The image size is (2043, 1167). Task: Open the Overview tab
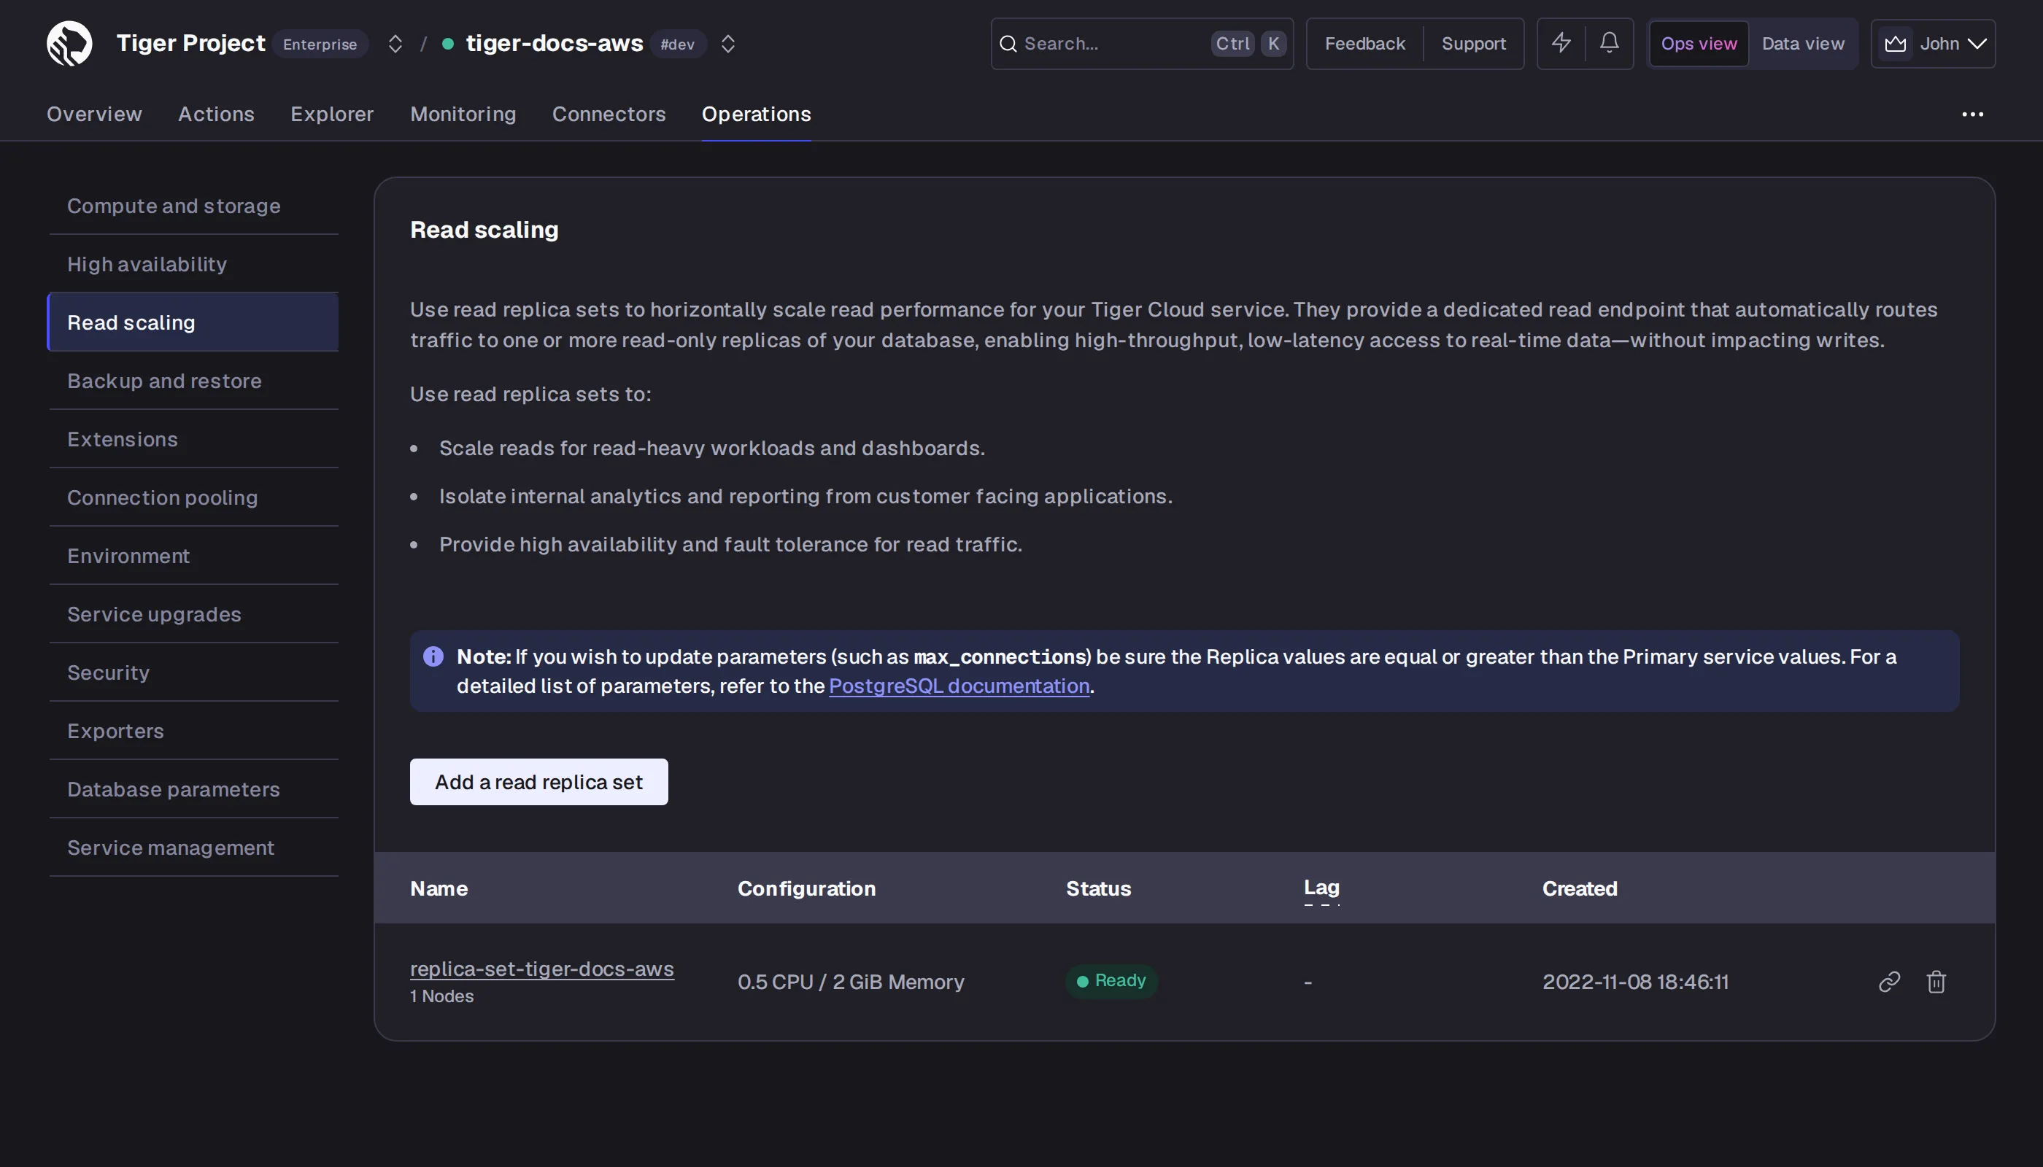point(94,114)
